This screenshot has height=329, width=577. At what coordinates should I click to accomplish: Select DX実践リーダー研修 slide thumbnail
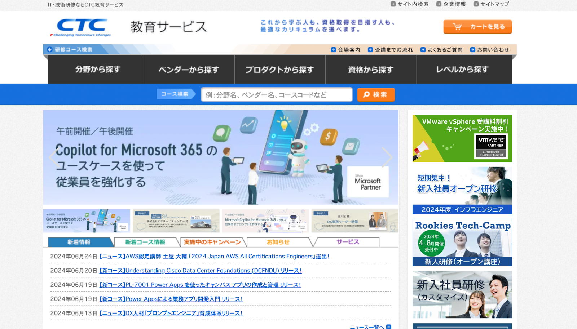coord(355,221)
